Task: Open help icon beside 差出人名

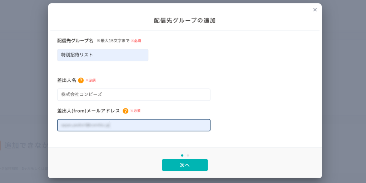Action: tap(81, 80)
